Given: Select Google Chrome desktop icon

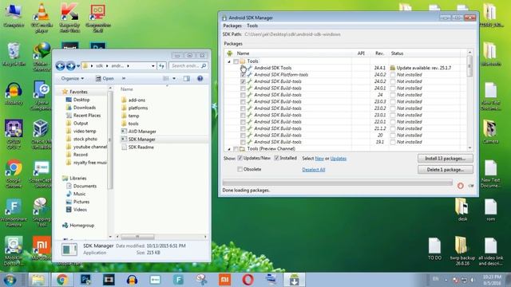Looking at the screenshot, I should point(14,174).
